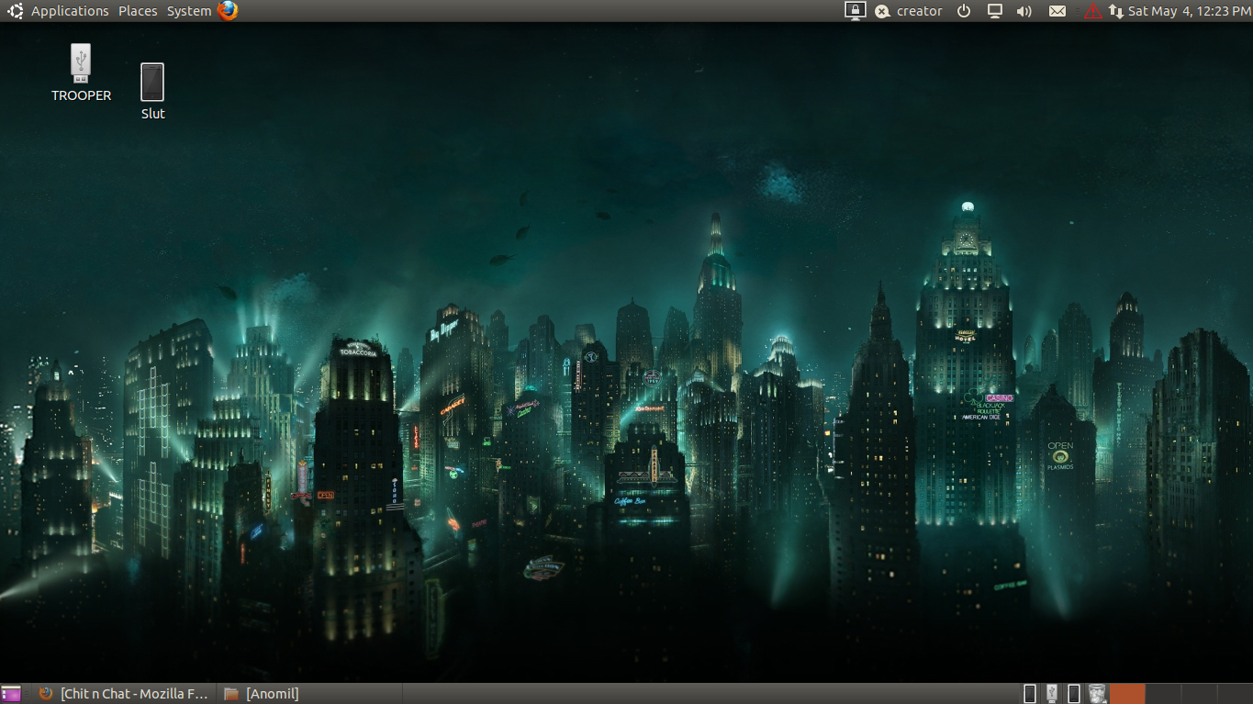Viewport: 1253px width, 704px height.
Task: Open the Places menu
Action: tap(138, 11)
